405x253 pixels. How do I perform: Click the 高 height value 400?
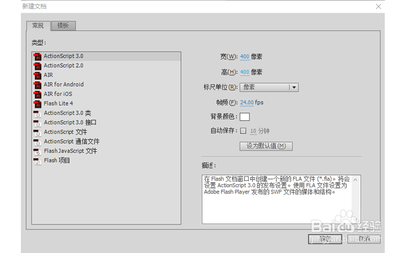(245, 72)
